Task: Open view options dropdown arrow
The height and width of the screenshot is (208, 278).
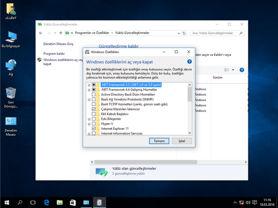Action: (233, 70)
